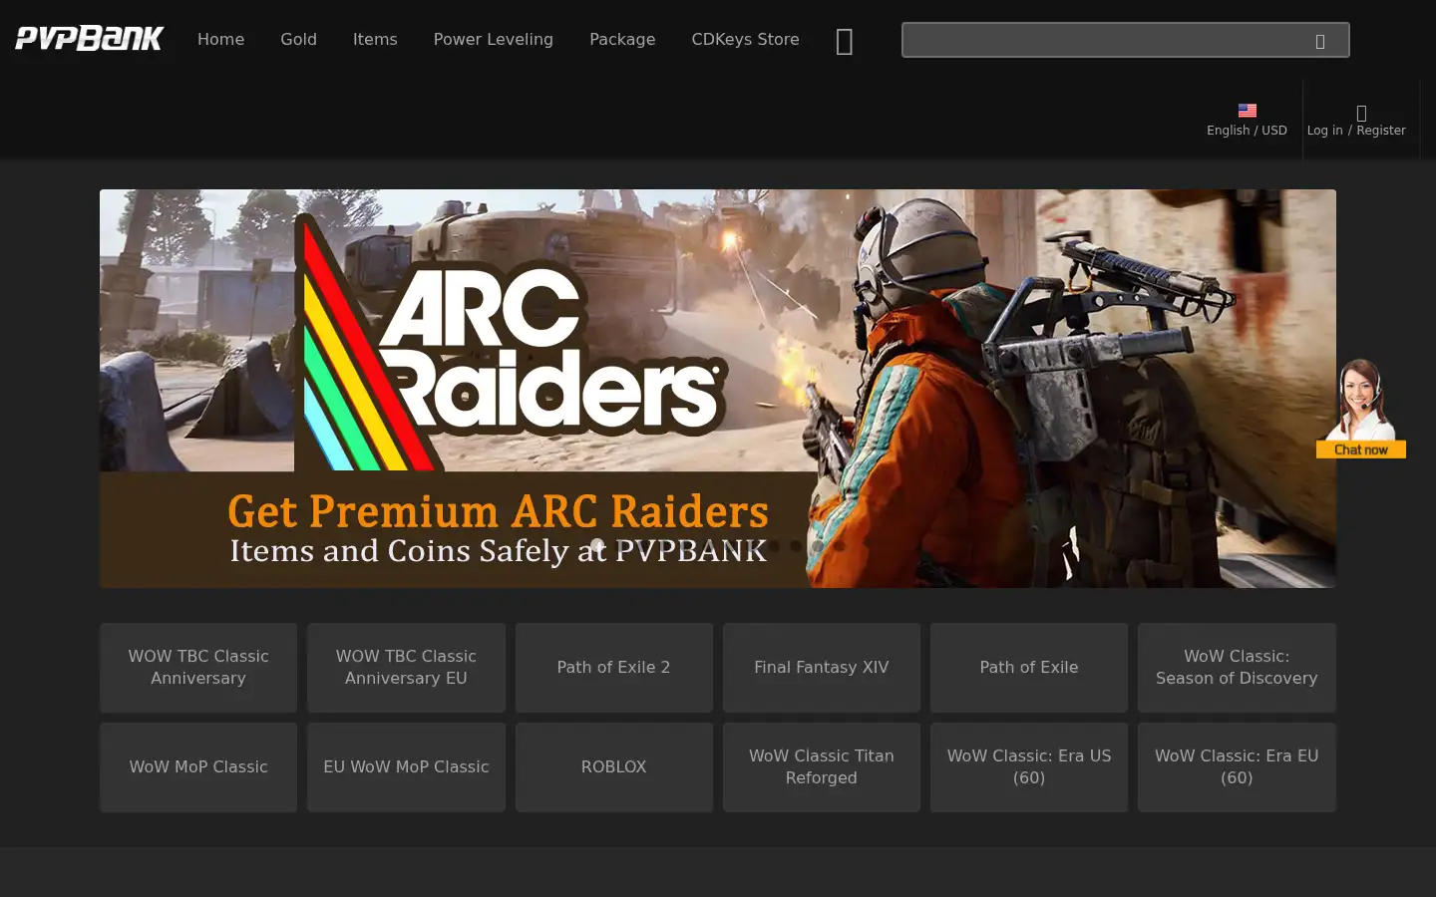Open the cart icon beside CDKeys Store

[844, 41]
